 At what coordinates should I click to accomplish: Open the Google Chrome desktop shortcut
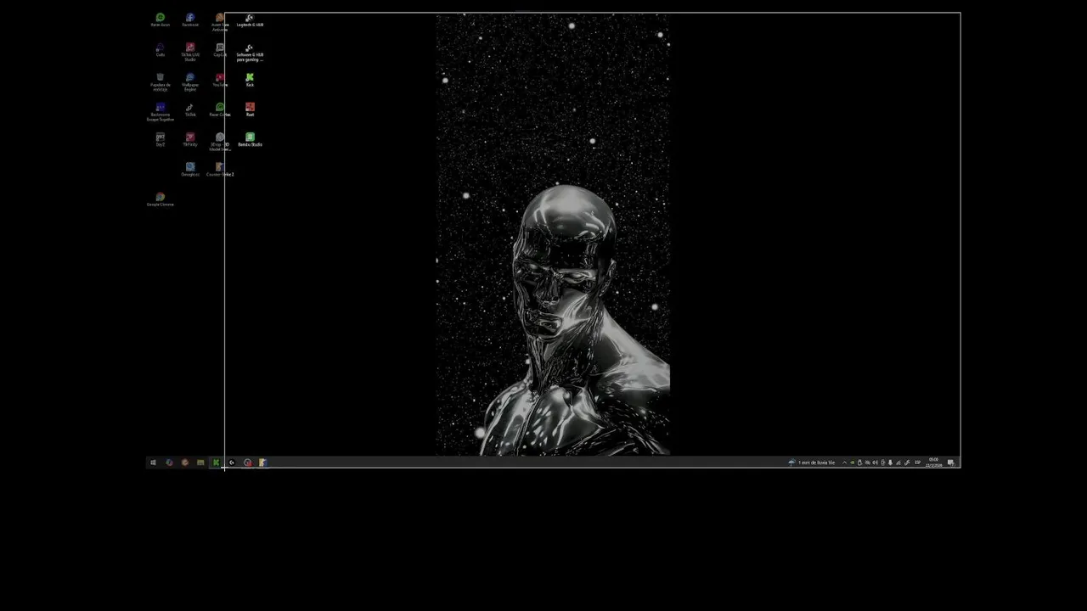[x=160, y=199]
